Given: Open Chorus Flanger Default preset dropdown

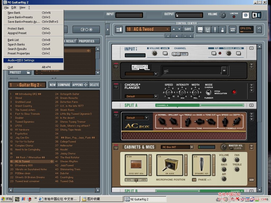Looking at the screenshot, I should (156, 96).
